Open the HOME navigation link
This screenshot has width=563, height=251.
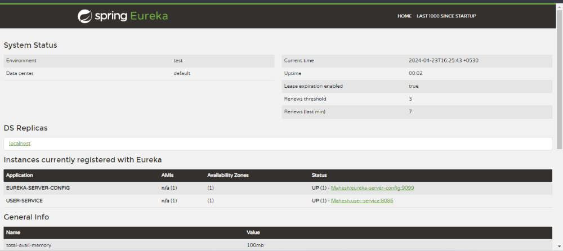(404, 16)
